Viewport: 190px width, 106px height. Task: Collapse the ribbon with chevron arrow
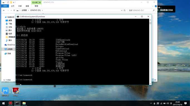(153, 6)
